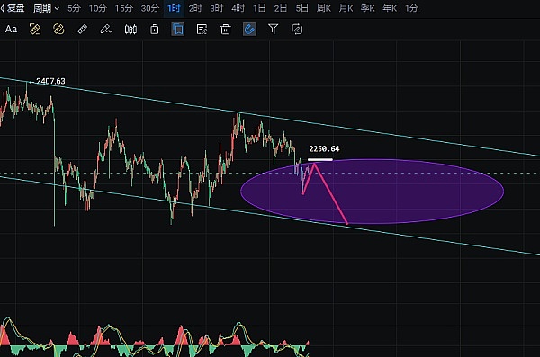Switch to the 周K weekly timeframe tab
Image resolution: width=540 pixels, height=357 pixels.
coord(324,8)
